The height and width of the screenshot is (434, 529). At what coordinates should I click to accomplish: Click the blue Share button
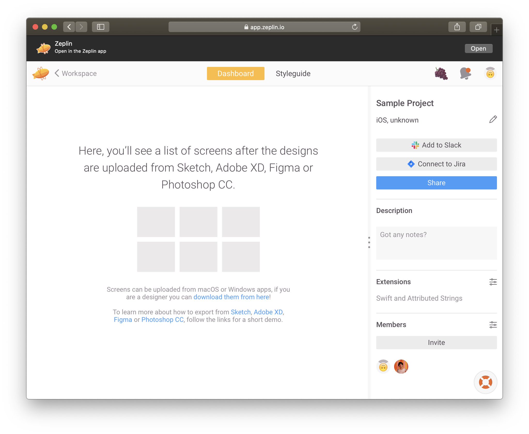(x=436, y=183)
